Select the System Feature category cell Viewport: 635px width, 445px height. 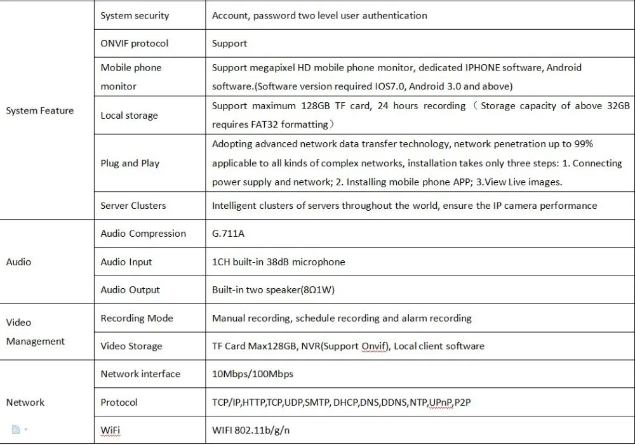coord(47,110)
